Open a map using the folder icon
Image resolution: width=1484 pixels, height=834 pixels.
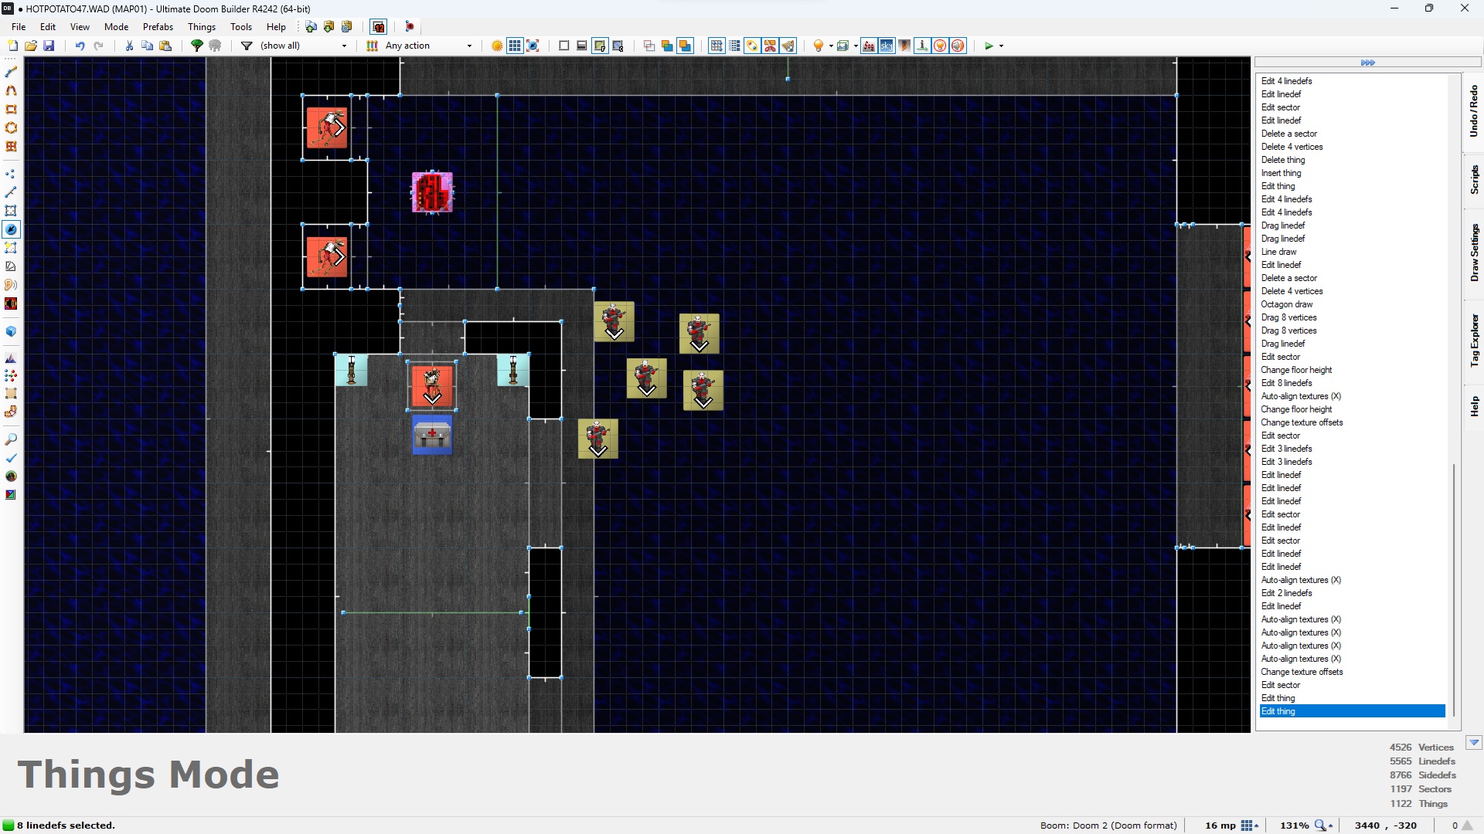31,46
